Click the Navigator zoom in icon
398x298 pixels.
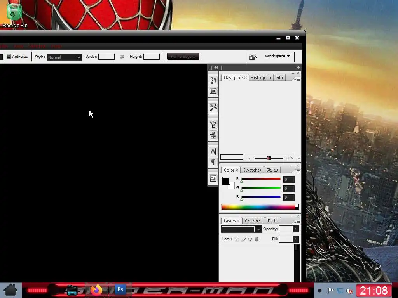[x=290, y=158]
